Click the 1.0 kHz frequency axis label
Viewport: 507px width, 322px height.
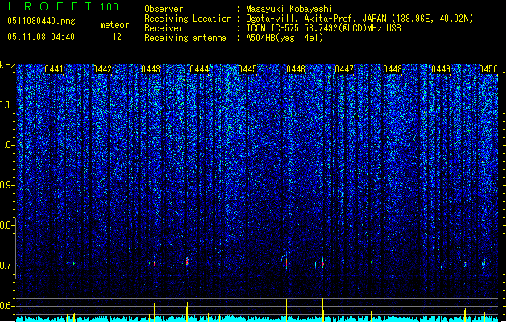pyautogui.click(x=6, y=145)
